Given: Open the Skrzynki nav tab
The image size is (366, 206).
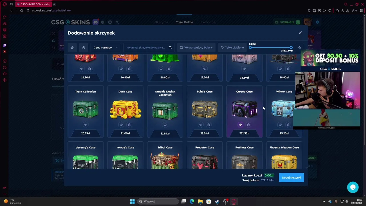Looking at the screenshot, I should pos(162,22).
